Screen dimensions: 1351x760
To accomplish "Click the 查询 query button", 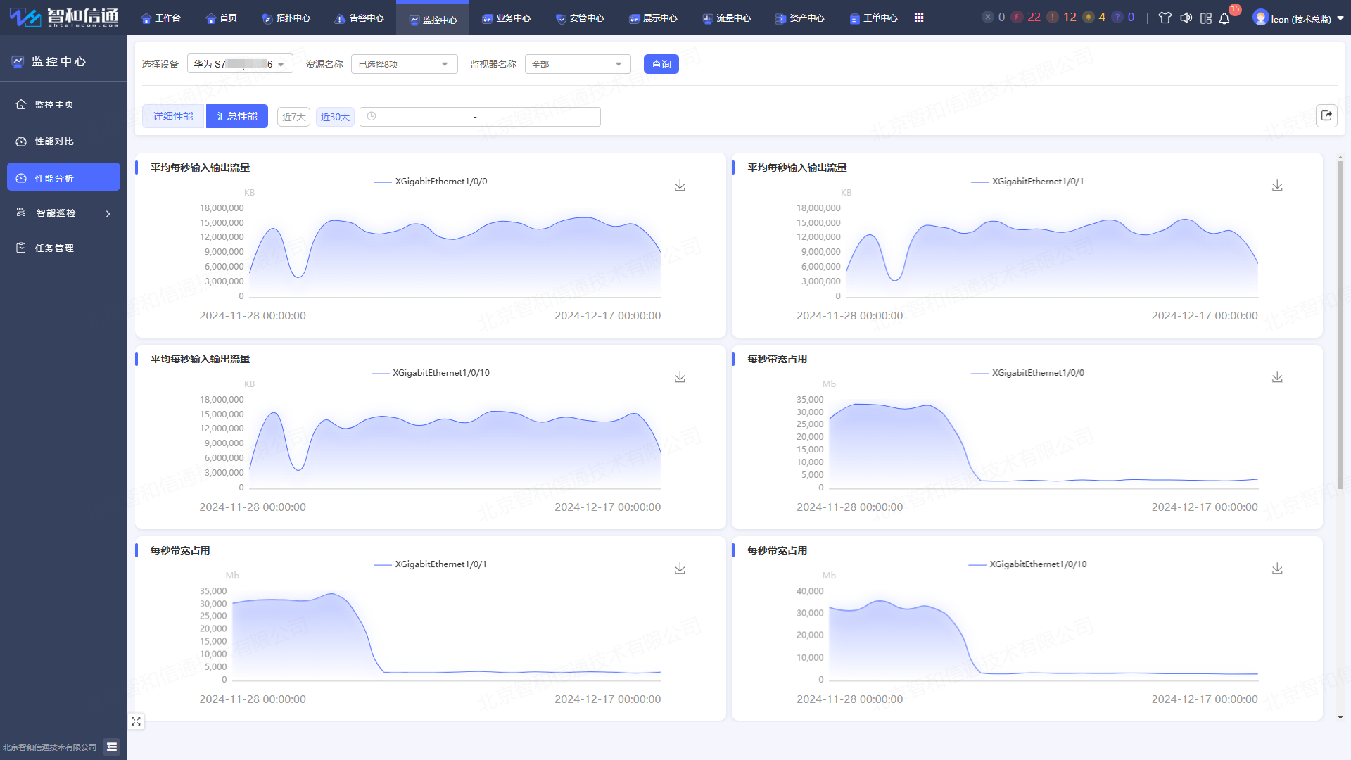I will [x=661, y=64].
